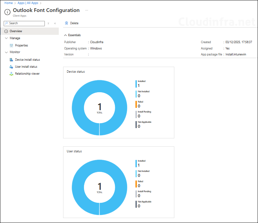Image resolution: width=258 pixels, height=223 pixels.
Task: Open the ellipsis more-options menu by the title
Action: click(87, 10)
